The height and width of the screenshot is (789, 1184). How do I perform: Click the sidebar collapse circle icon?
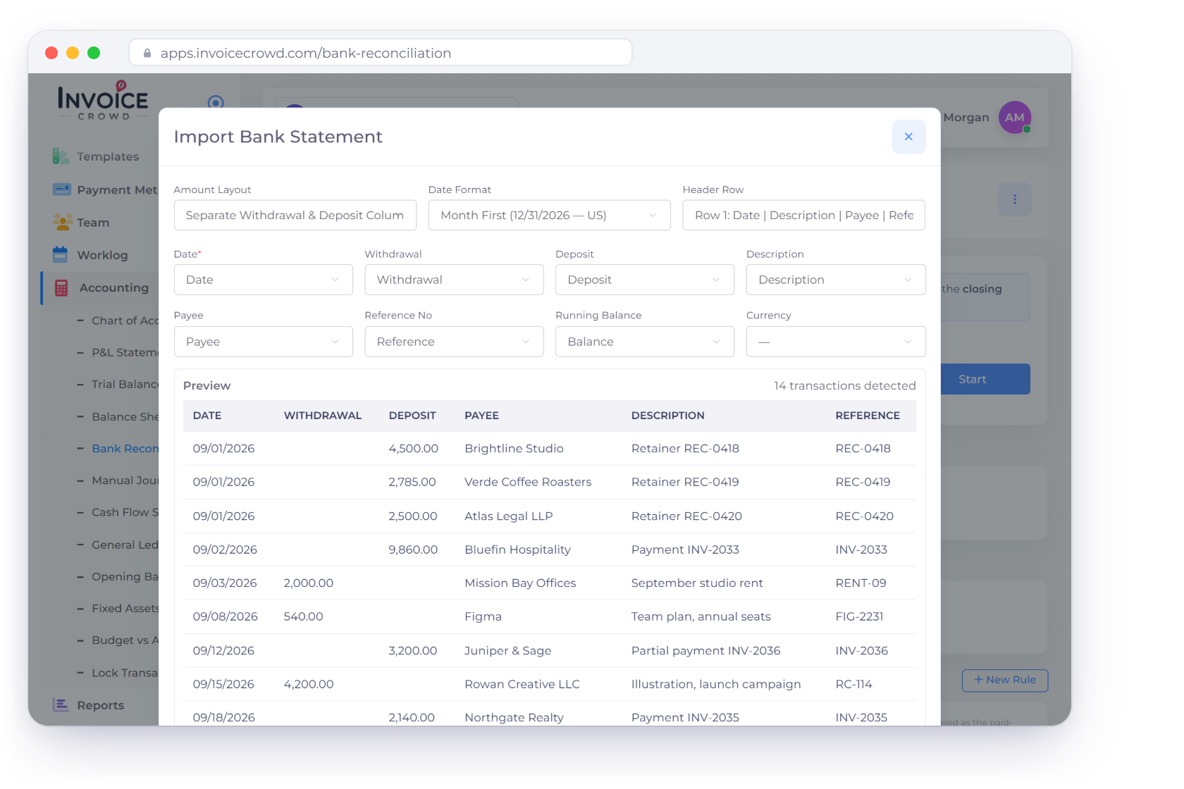coord(216,103)
